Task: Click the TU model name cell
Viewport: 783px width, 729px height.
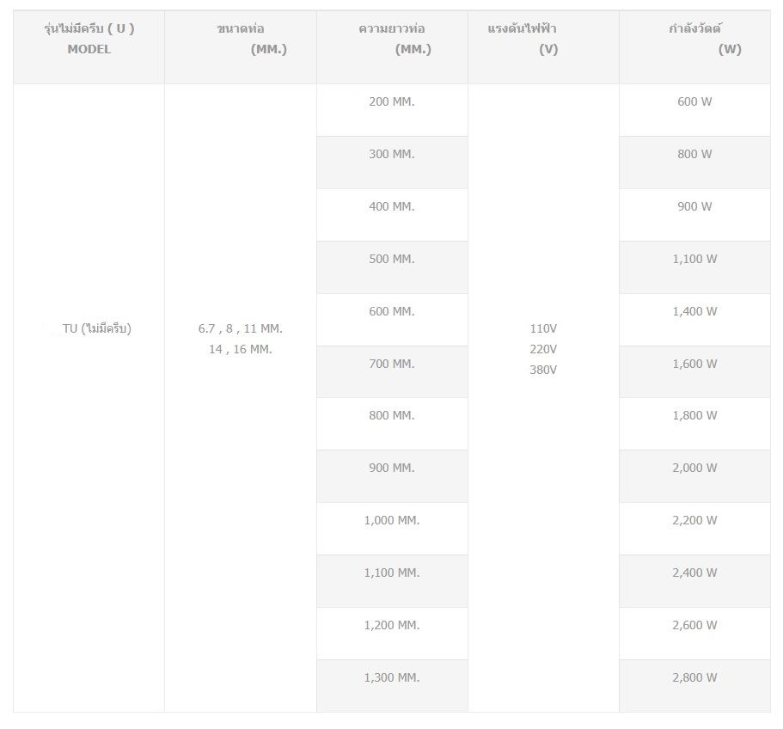Action: point(89,398)
